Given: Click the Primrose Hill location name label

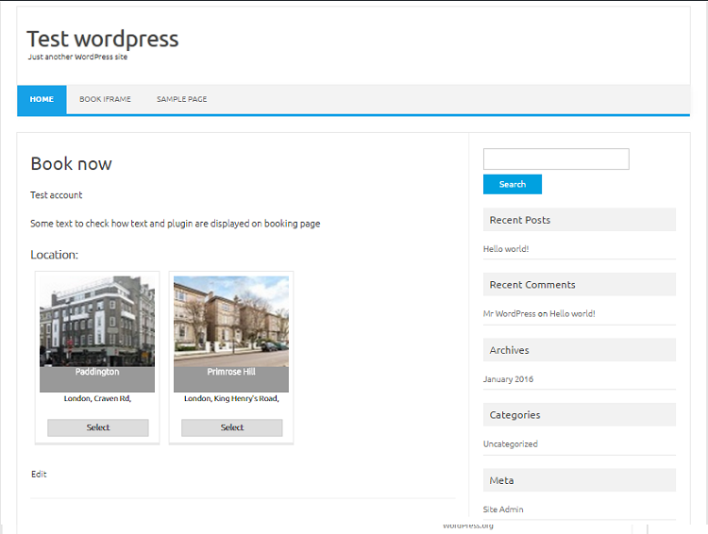Looking at the screenshot, I should [231, 373].
